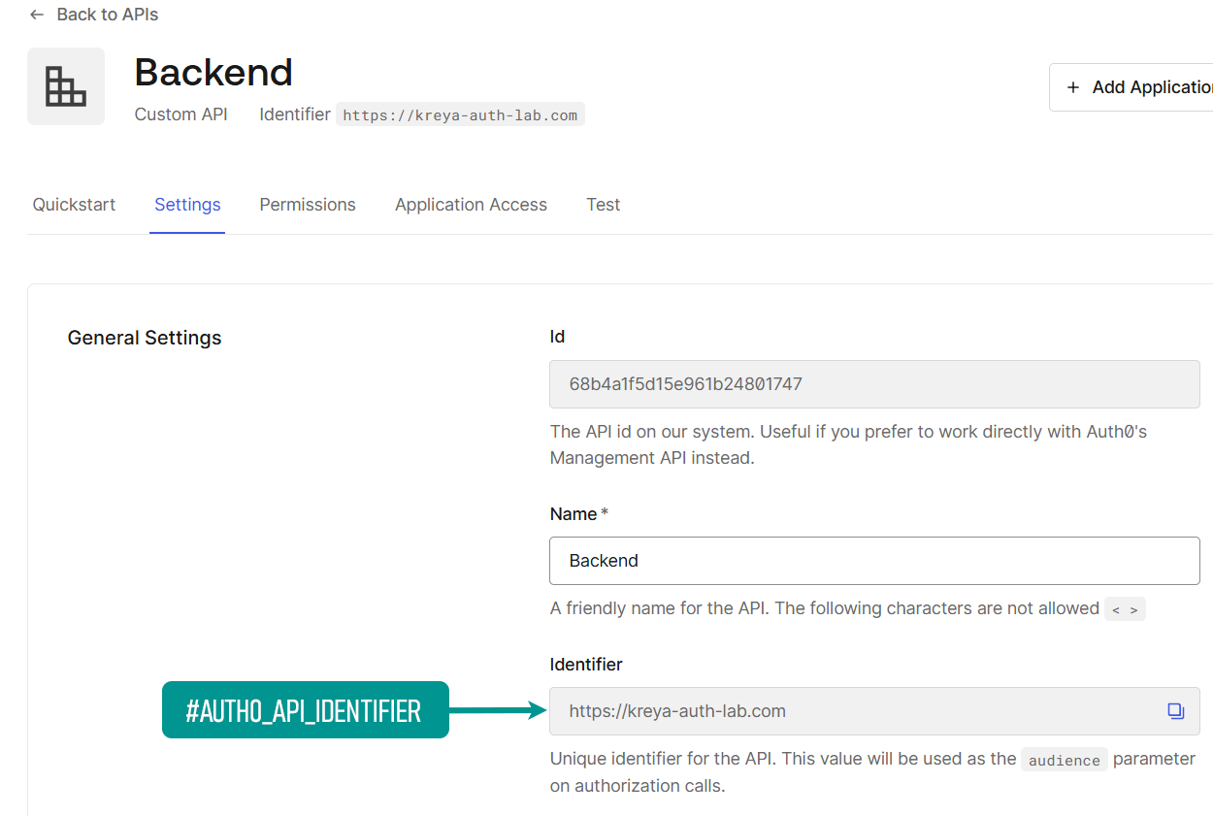The image size is (1213, 816).
Task: Click the teal #AUTH0_API_IDENTIFIER annotation label
Action: [305, 710]
